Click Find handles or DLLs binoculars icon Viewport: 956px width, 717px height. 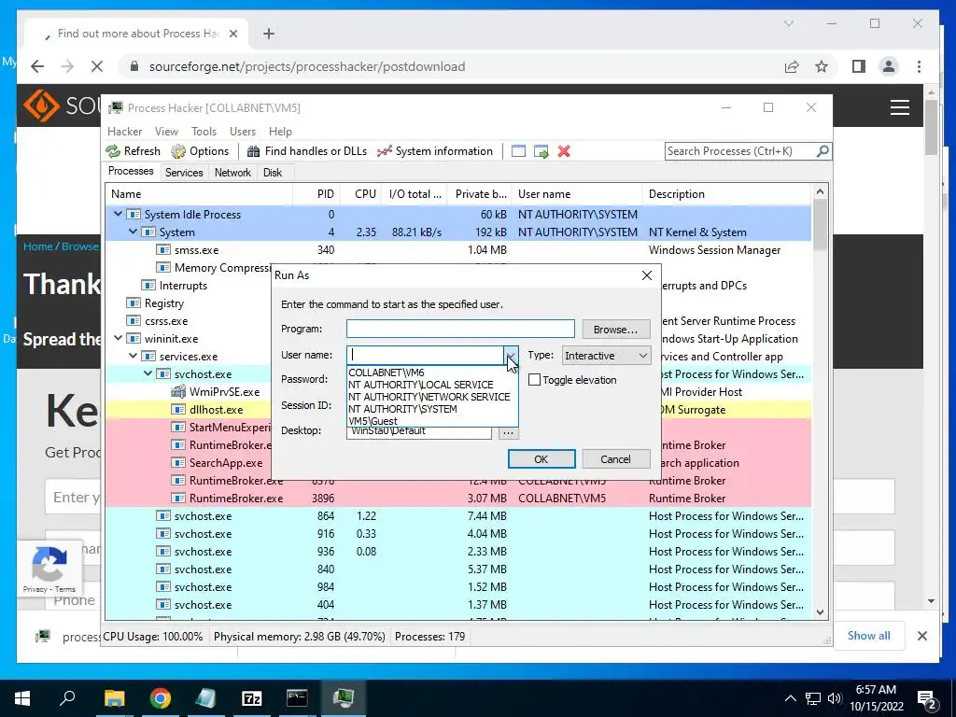click(254, 151)
